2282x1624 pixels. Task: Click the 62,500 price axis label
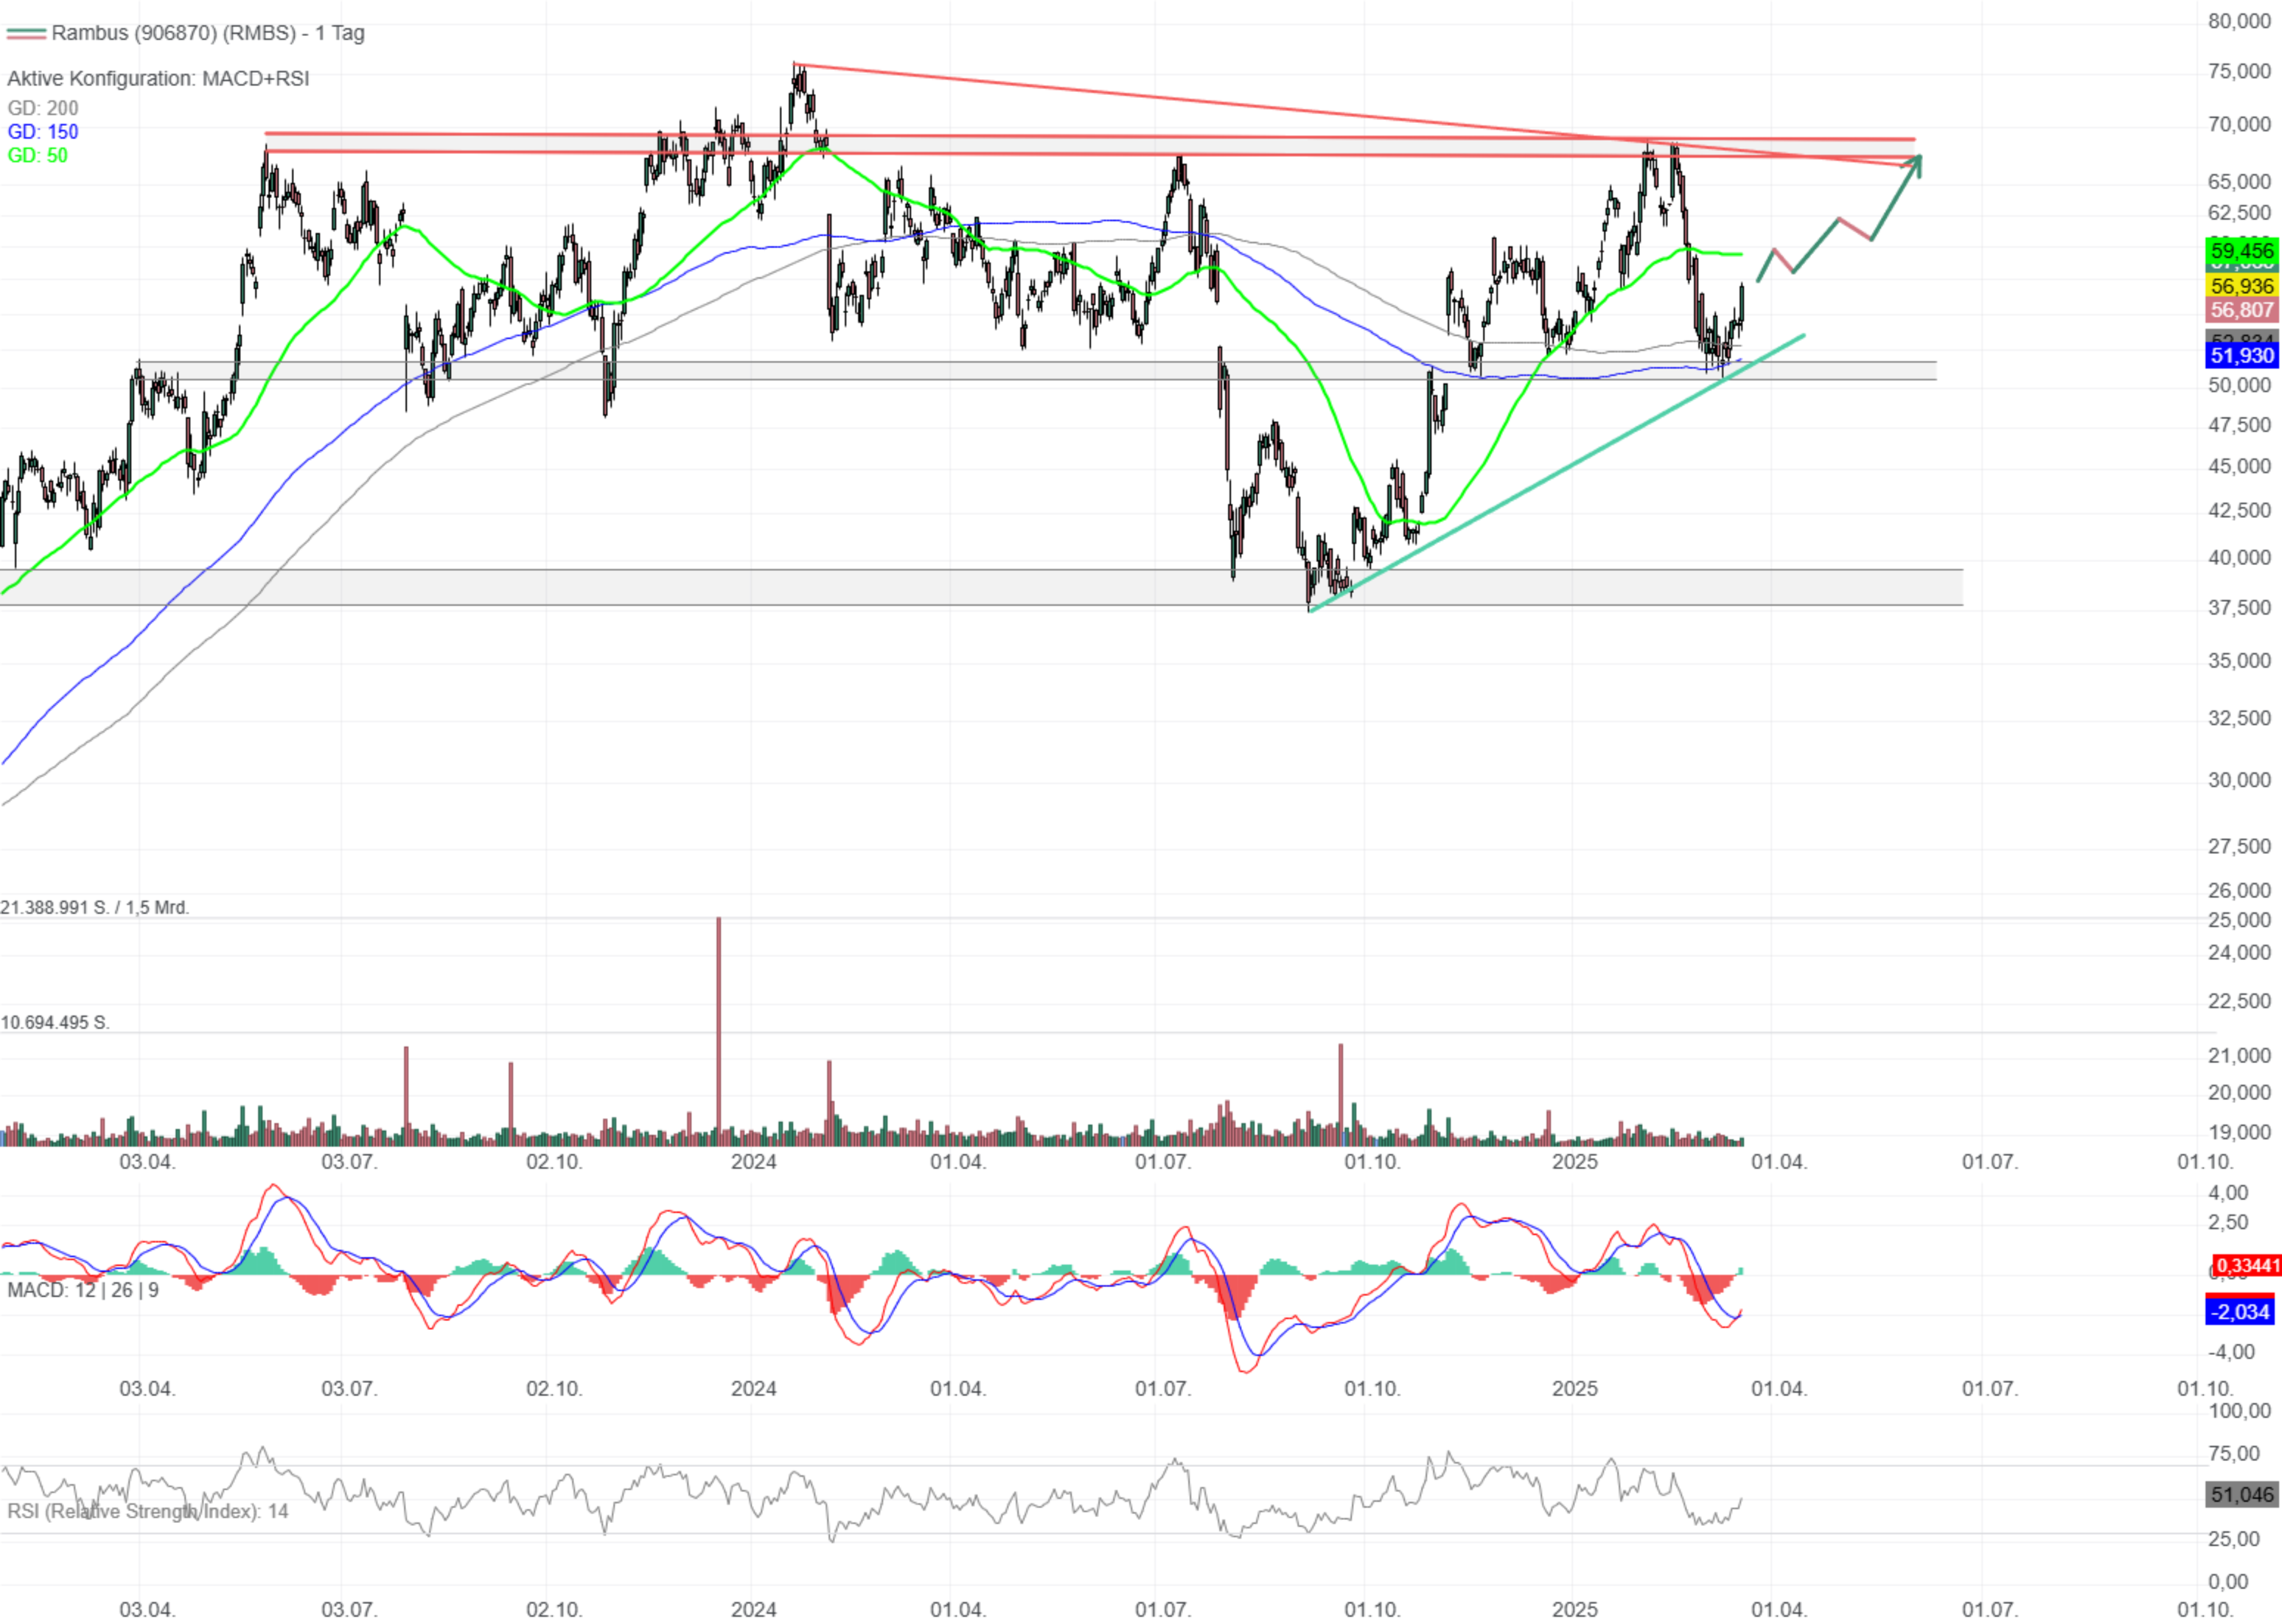click(2239, 213)
